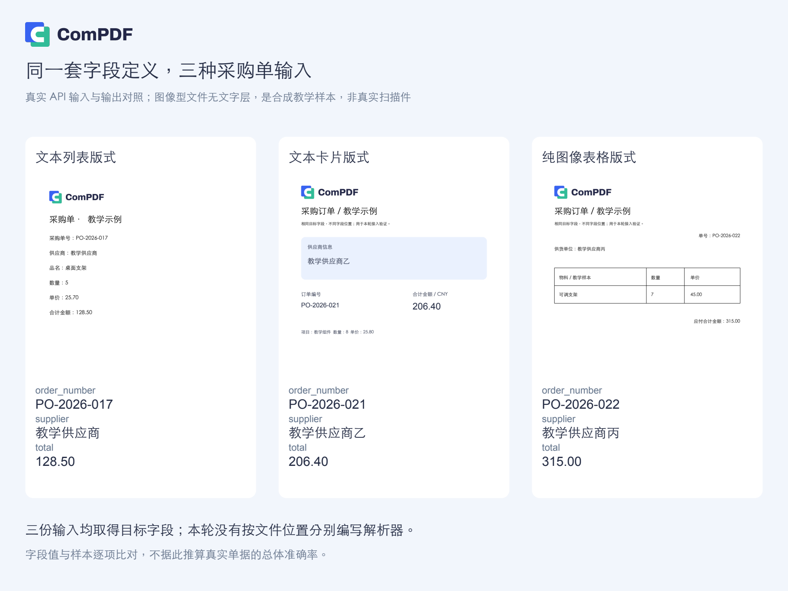This screenshot has width=788, height=591.
Task: Click the extracted supplier 教学供应商丙
Action: pos(581,433)
